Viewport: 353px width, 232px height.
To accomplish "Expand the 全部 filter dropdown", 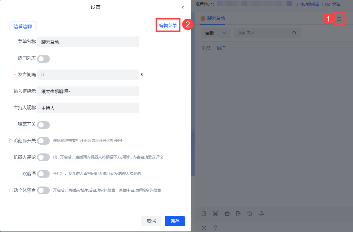I will (215, 33).
